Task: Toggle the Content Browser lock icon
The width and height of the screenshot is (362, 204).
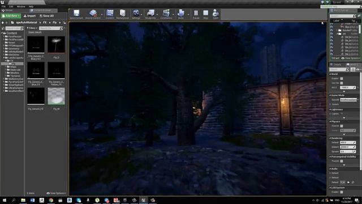Action: pyautogui.click(x=64, y=23)
